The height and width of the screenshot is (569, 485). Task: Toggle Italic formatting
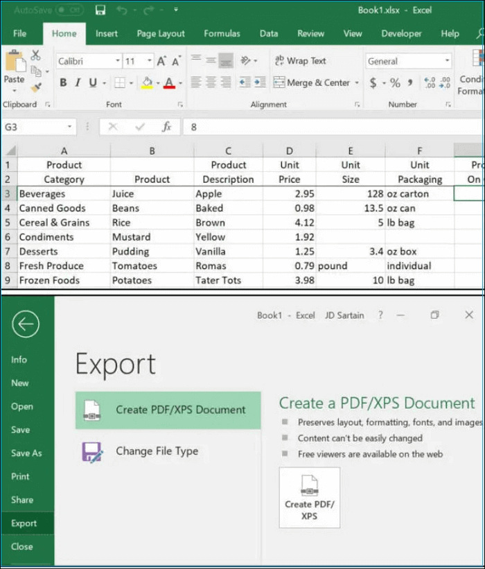[78, 82]
